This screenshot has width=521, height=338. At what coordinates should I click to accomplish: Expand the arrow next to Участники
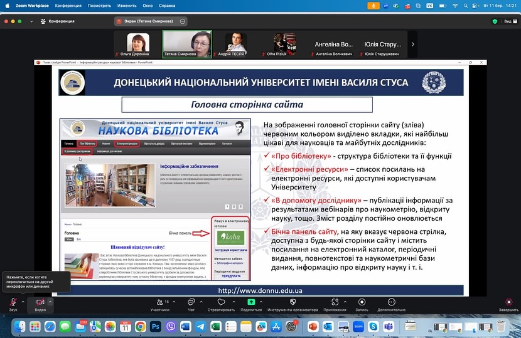(x=174, y=302)
